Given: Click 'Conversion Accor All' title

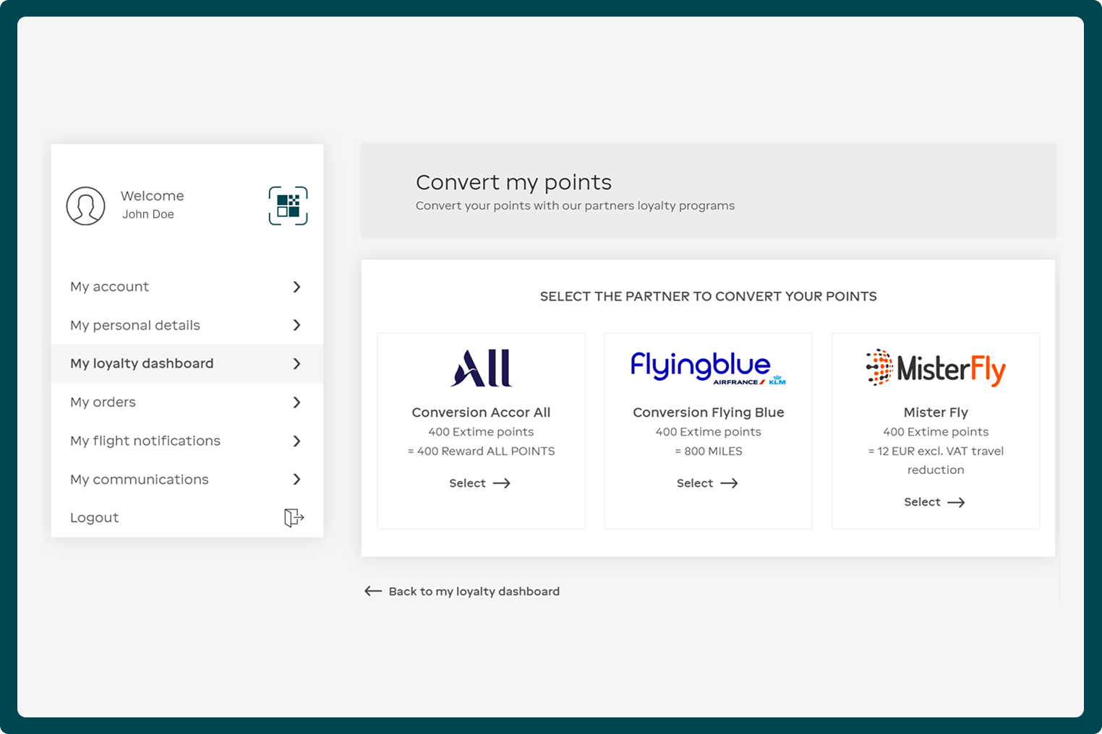Looking at the screenshot, I should [482, 413].
